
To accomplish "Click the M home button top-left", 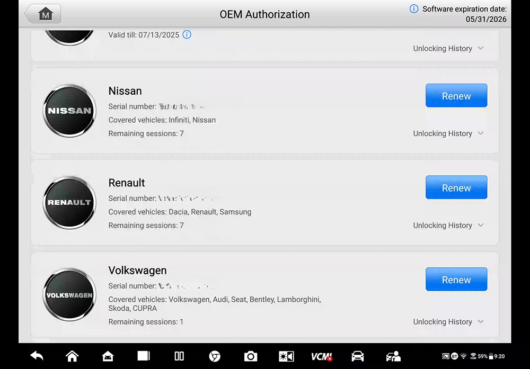I will point(43,14).
